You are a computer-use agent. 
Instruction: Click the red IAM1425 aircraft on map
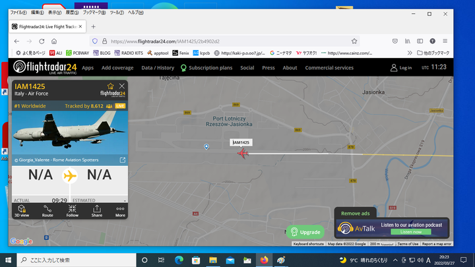[x=243, y=153]
